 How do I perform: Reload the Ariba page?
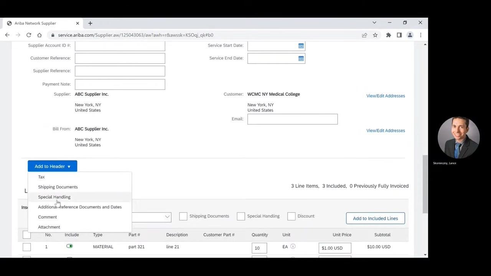coord(29,35)
